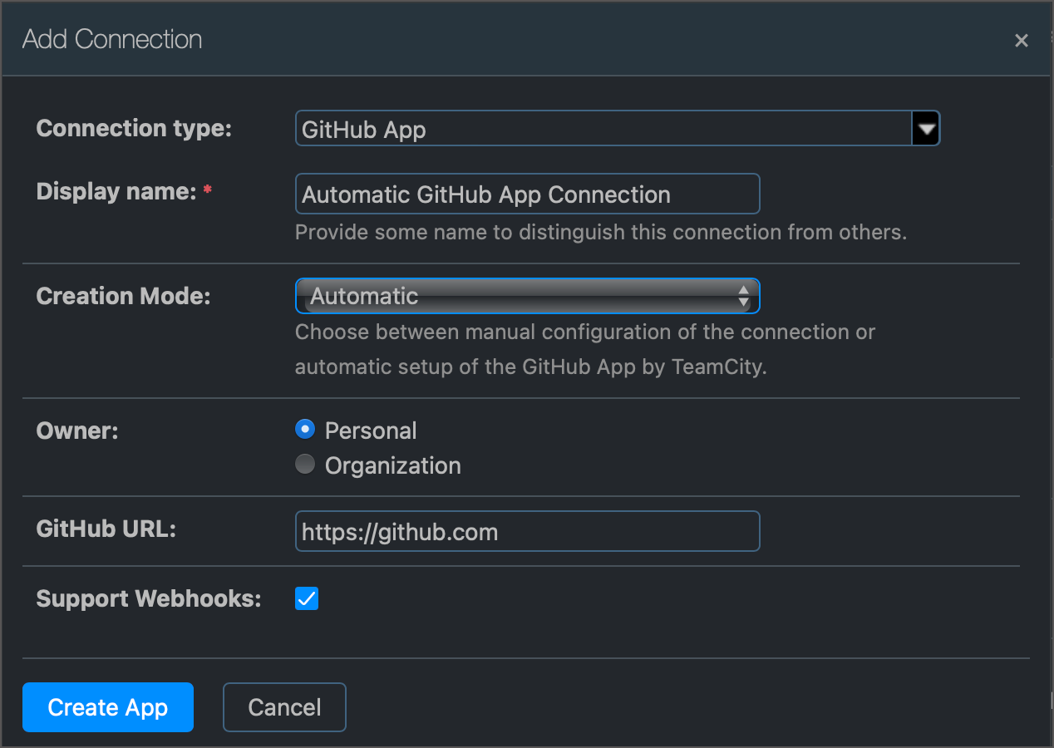Open the Connection type dropdown arrow
The image size is (1054, 748).
tap(925, 128)
